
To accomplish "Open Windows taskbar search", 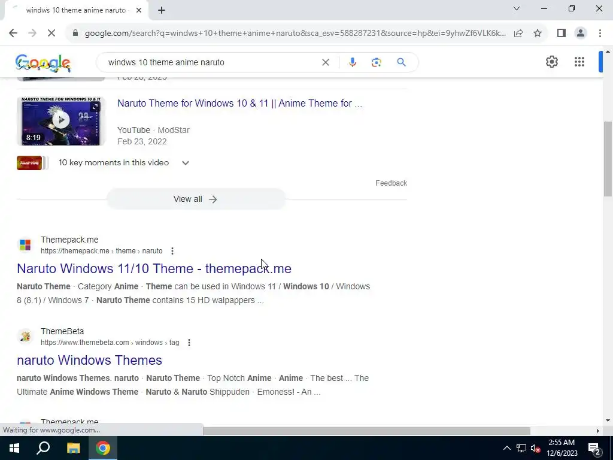I will (x=43, y=448).
